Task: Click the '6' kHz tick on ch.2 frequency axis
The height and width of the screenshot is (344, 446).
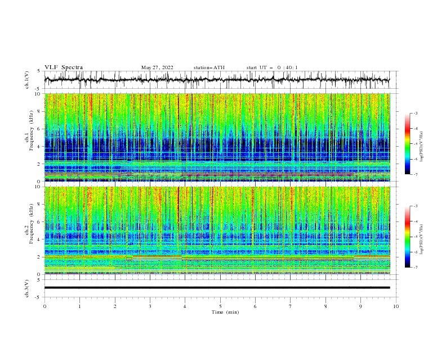Action: click(39, 221)
